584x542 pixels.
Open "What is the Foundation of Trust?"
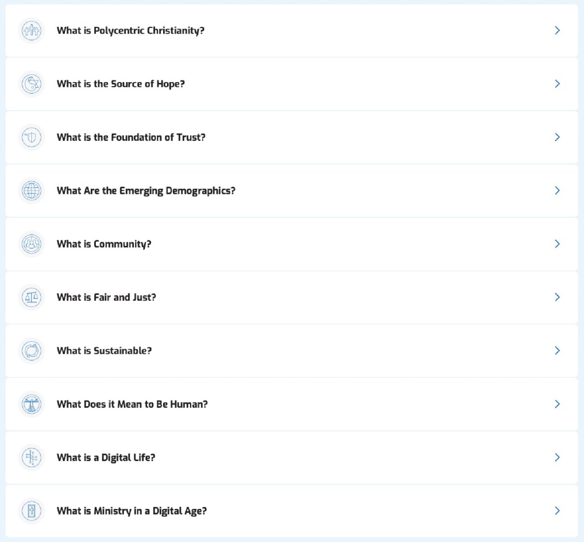pos(131,137)
